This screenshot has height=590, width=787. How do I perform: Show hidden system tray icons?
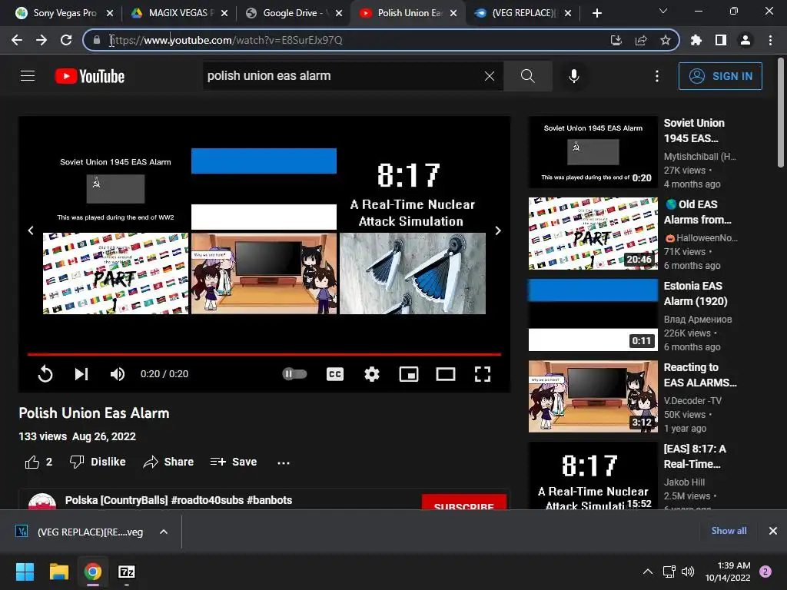pos(648,572)
